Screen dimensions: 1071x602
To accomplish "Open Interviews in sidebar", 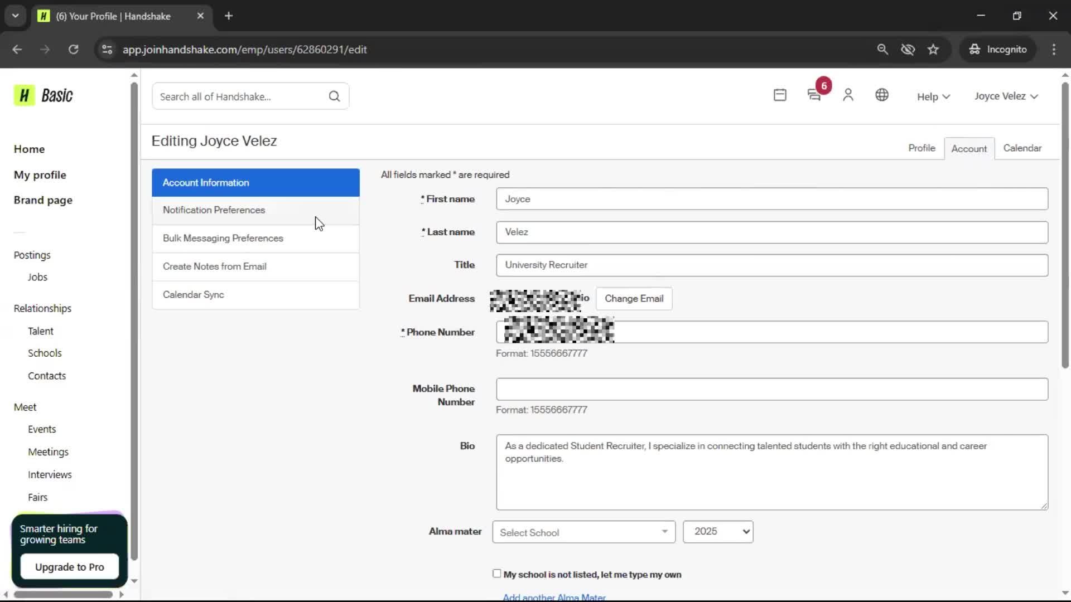I will click(50, 475).
